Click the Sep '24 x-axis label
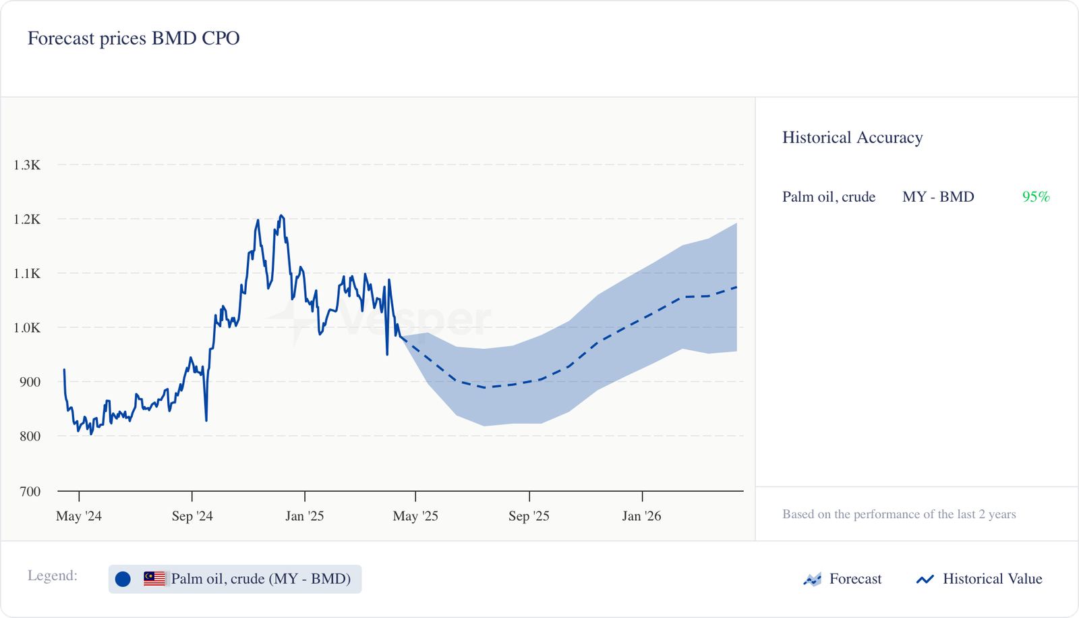The image size is (1079, 618). click(x=192, y=516)
